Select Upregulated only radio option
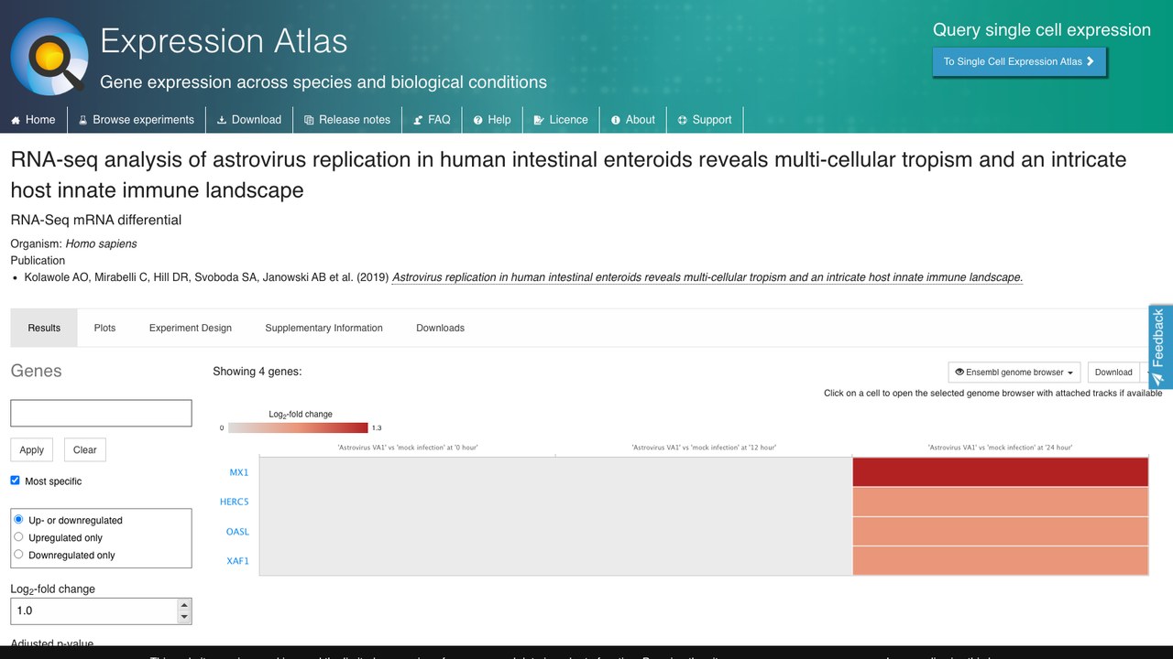The image size is (1173, 659). (18, 537)
